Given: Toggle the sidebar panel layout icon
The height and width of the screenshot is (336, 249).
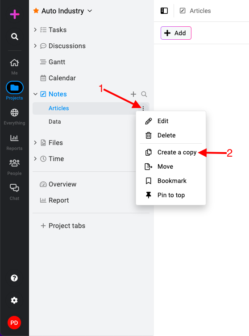Looking at the screenshot, I should pos(164,11).
